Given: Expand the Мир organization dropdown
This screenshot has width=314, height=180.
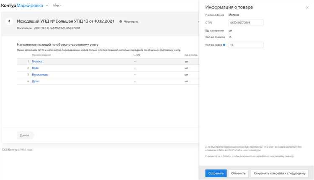Looking at the screenshot, I should 57,5.
